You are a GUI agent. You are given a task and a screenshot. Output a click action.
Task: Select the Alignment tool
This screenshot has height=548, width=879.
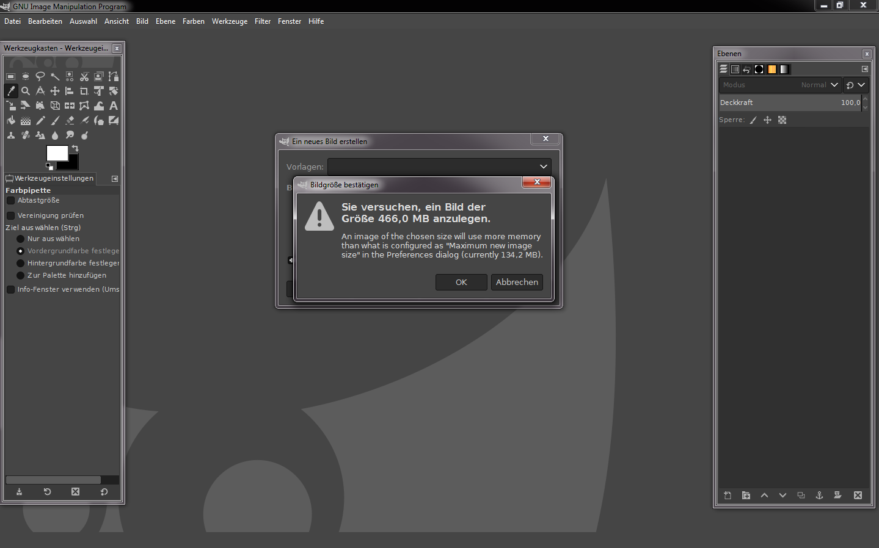(x=70, y=91)
